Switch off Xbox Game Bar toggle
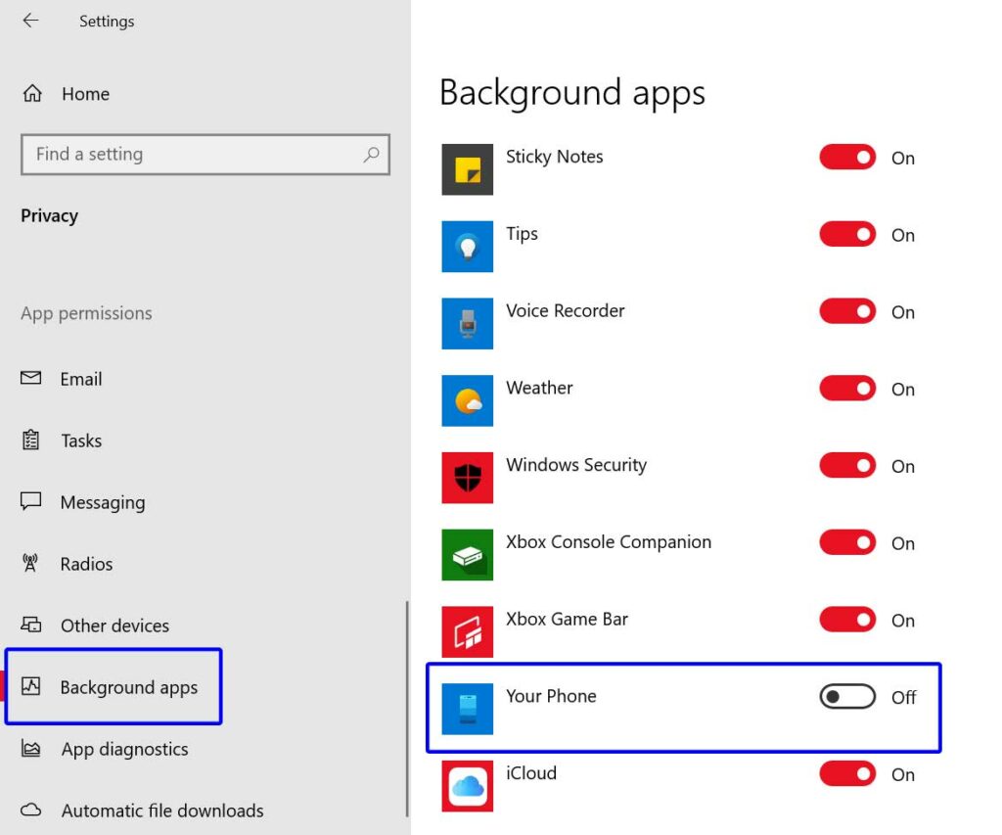1002x835 pixels. point(847,620)
